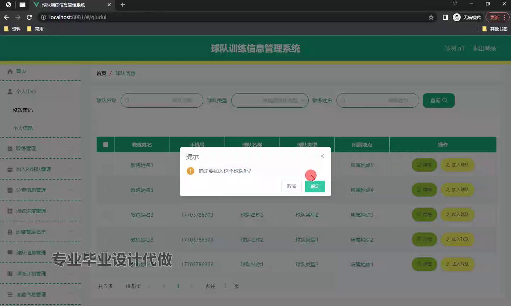Close the 提示 dialog with X icon

coord(322,156)
